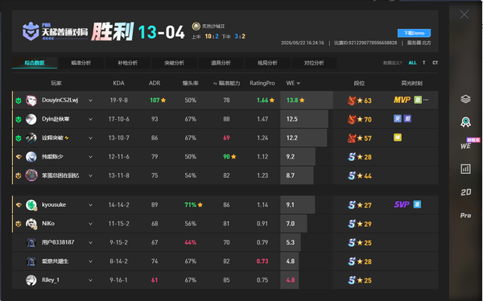The height and width of the screenshot is (301, 483).
Task: Open the WE icon in right sidebar
Action: tap(465, 146)
